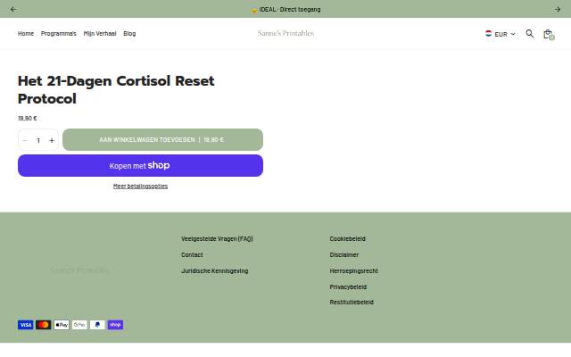Open Juridische Kennisgeving footer link

click(x=214, y=271)
